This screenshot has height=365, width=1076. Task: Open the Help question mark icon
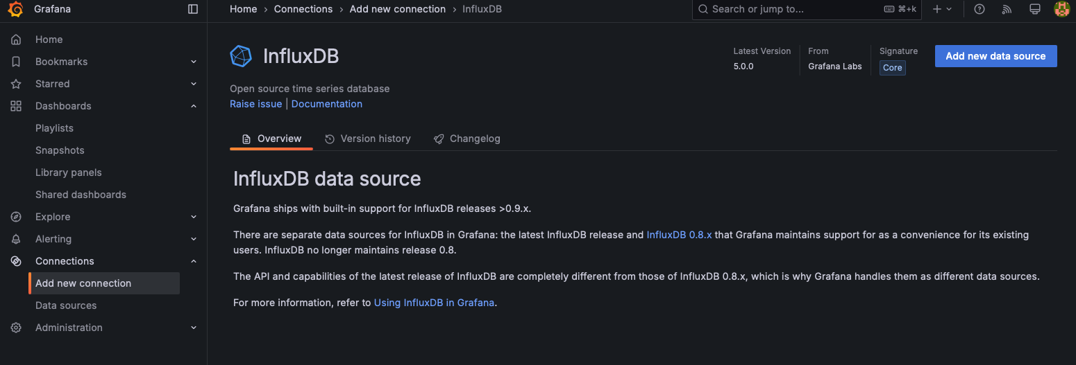point(980,9)
